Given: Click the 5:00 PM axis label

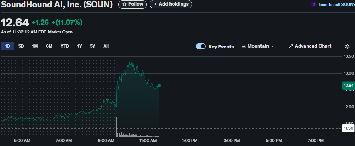Looking at the screenshot, I should pyautogui.click(x=274, y=141).
